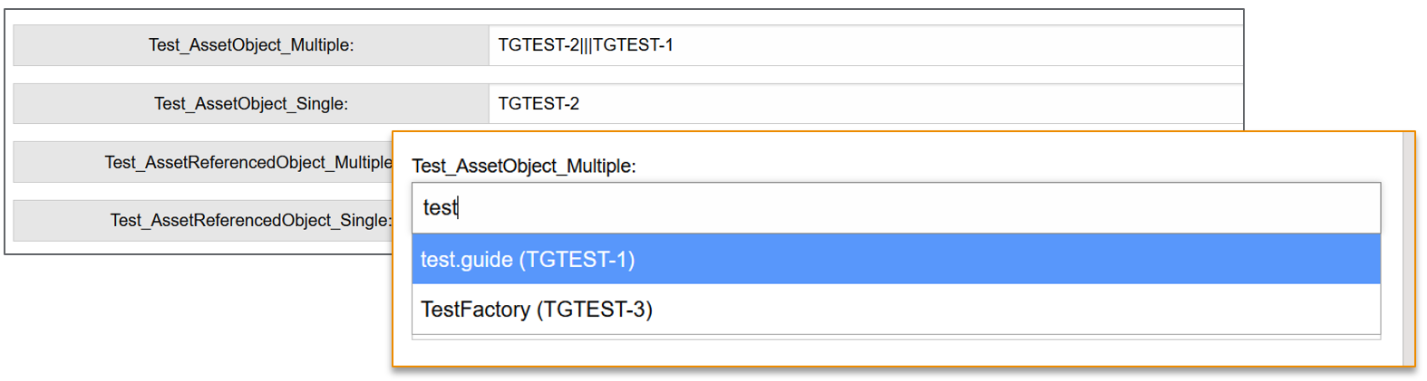Click the TGTEST-1 text in the Multiple value field
The height and width of the screenshot is (381, 1427).
[x=633, y=45]
